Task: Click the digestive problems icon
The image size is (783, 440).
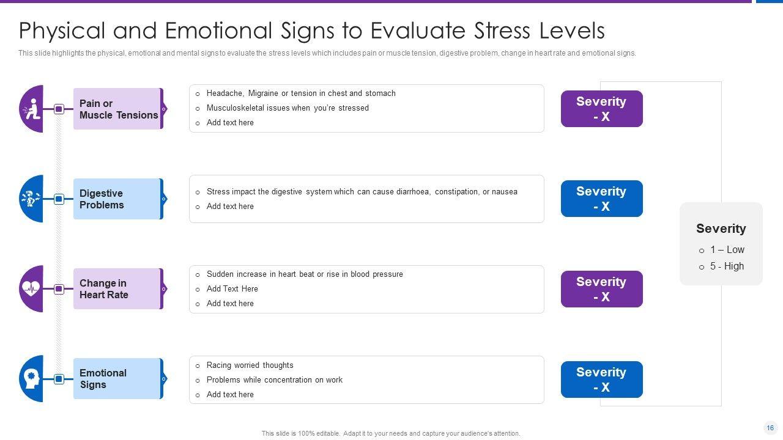Action: (31, 199)
